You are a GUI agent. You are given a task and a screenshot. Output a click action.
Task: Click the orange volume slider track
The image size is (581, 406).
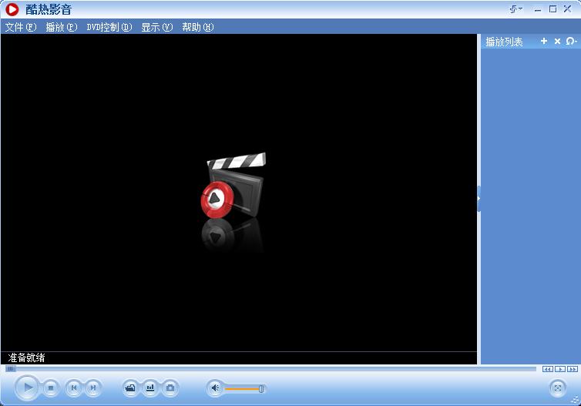242,388
